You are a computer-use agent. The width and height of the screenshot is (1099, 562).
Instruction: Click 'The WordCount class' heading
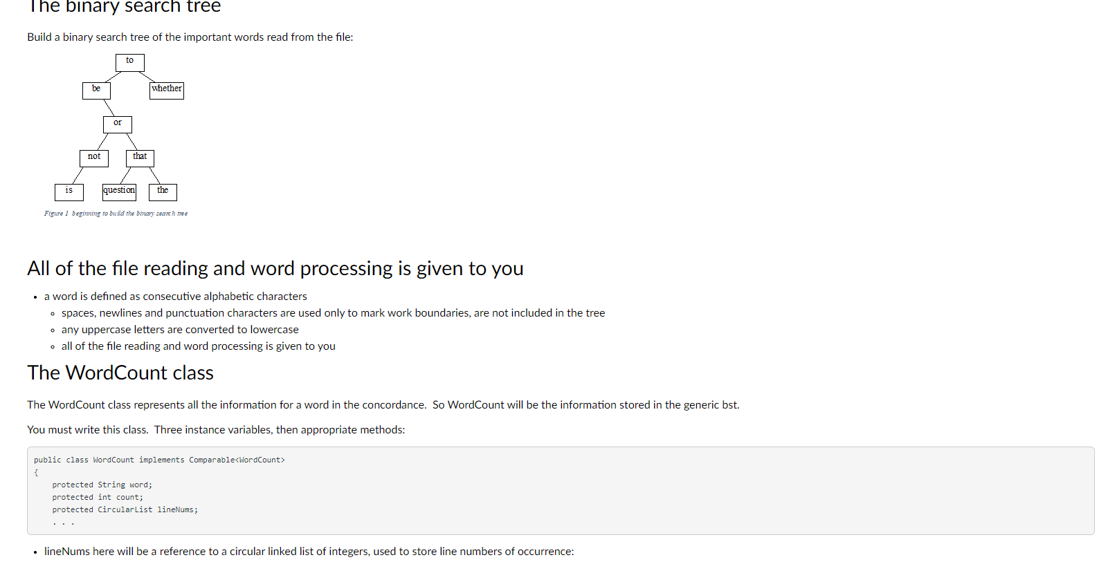point(120,373)
